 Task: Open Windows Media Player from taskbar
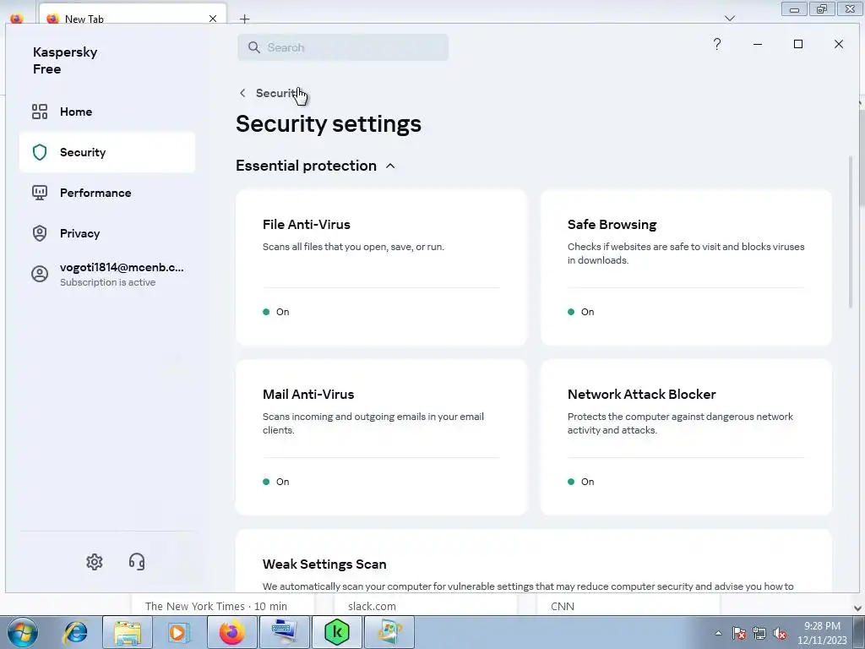[x=178, y=632]
